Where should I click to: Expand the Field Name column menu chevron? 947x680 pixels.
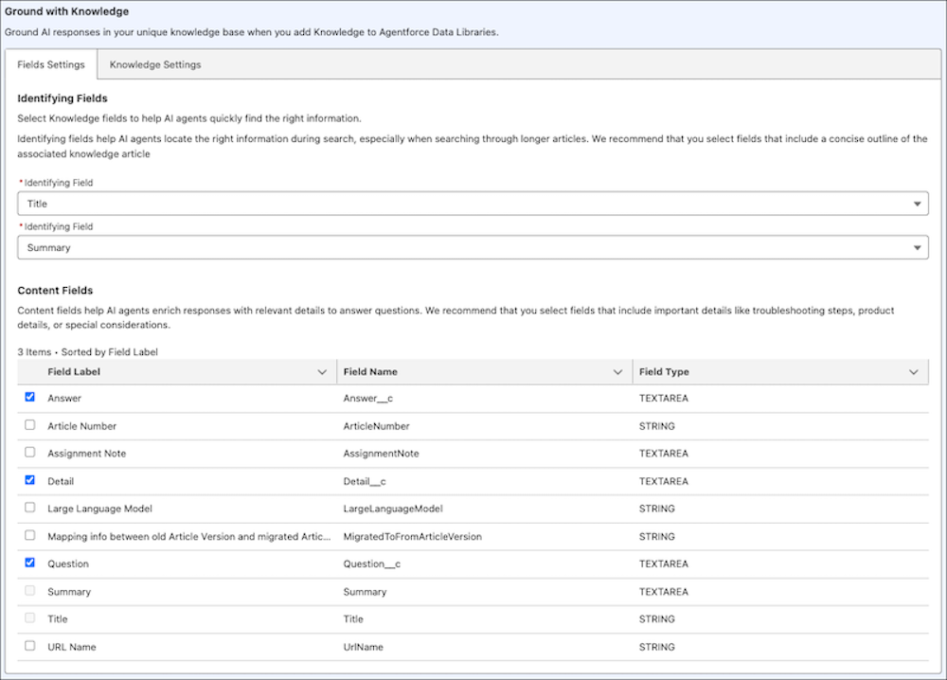[x=618, y=372]
